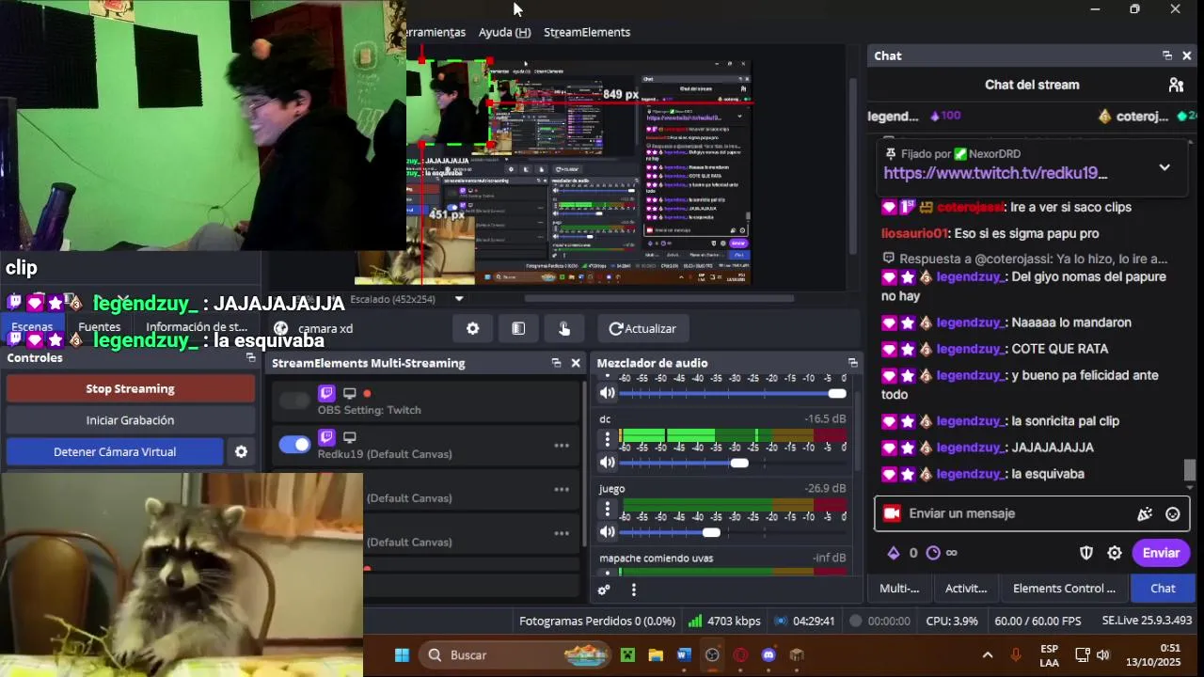
Task: Click the CPU: 3.9% status text
Action: point(952,621)
